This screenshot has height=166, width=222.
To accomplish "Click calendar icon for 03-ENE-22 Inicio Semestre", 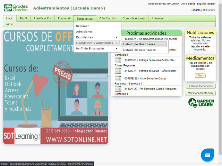I will pos(118,79).
